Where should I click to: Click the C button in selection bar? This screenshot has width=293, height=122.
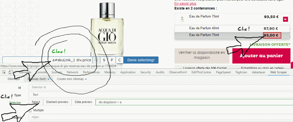point(120,60)
